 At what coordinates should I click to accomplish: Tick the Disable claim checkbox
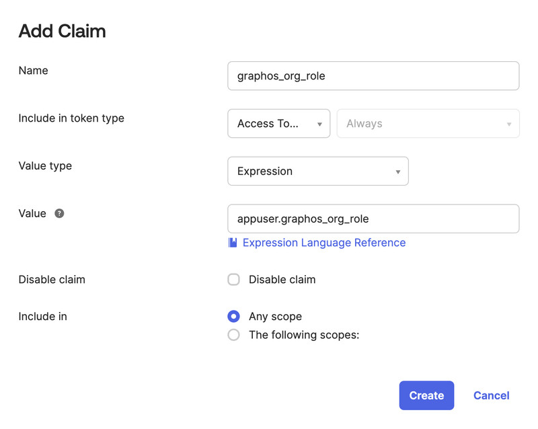coord(233,279)
